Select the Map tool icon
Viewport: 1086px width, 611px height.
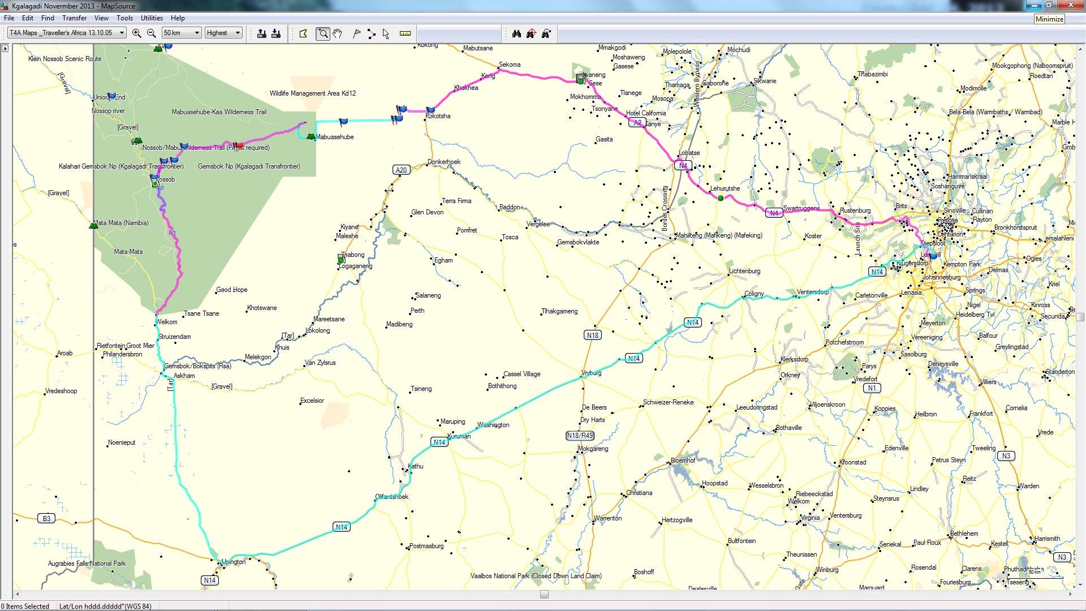click(x=303, y=33)
